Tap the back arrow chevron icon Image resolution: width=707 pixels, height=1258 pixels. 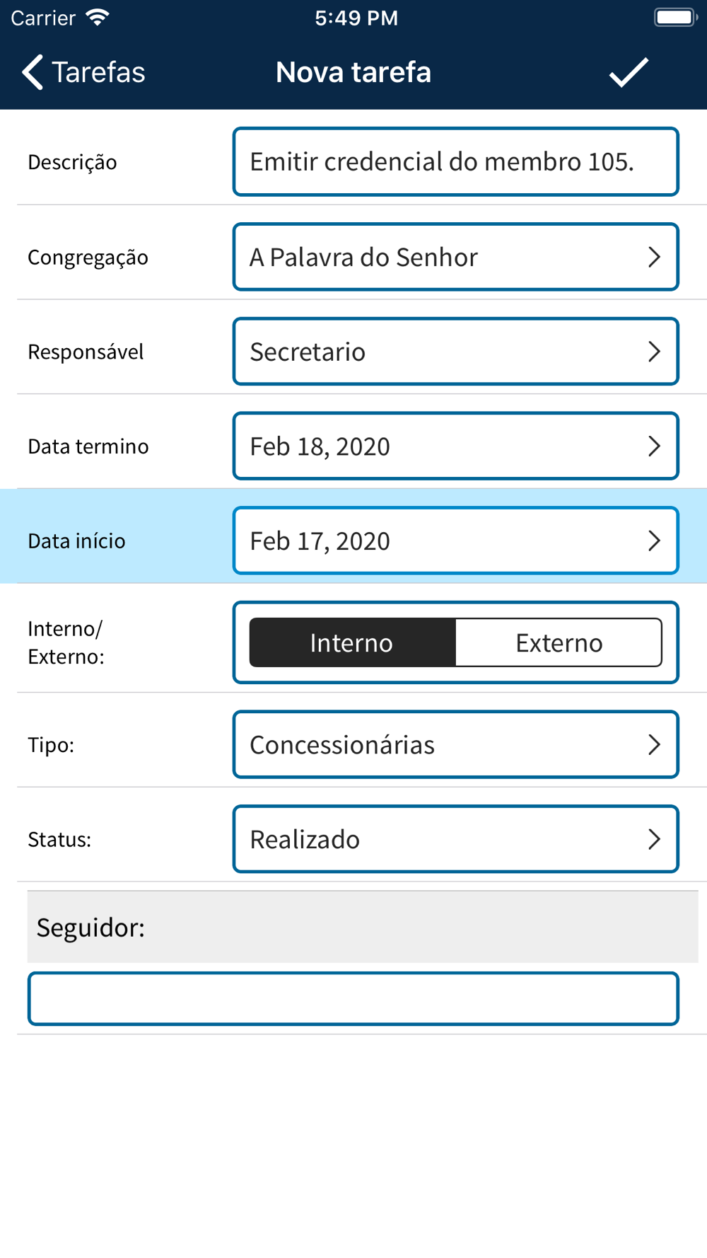click(x=33, y=72)
